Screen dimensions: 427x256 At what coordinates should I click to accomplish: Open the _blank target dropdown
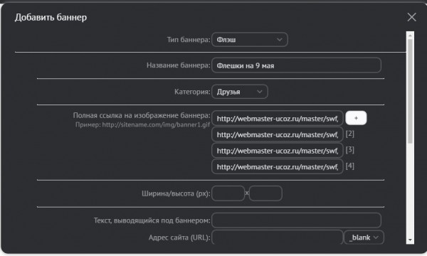pyautogui.click(x=364, y=238)
